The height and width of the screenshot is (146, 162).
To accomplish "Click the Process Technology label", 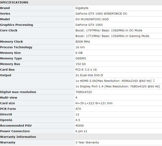I will pyautogui.click(x=16, y=47).
